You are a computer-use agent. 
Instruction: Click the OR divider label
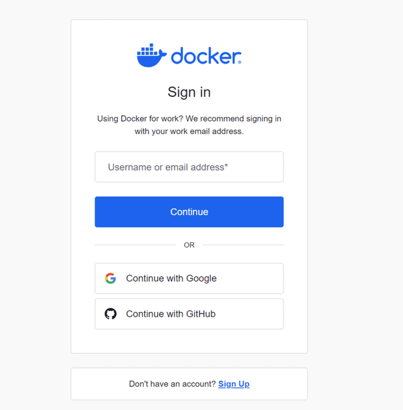pos(189,245)
